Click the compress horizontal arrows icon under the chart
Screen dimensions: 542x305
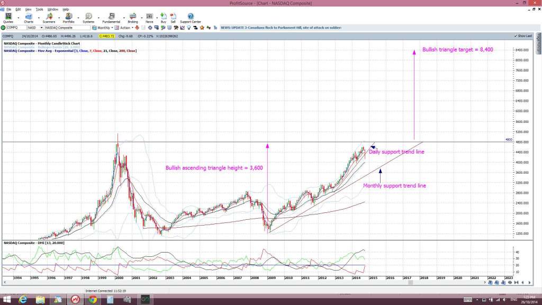coord(510,283)
